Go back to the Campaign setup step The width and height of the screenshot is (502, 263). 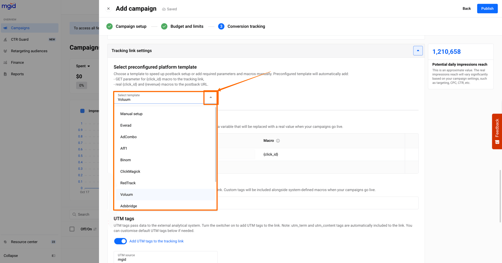(131, 26)
